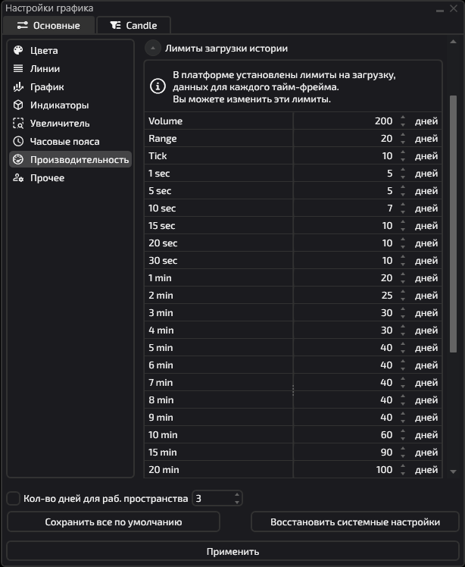The width and height of the screenshot is (465, 567).
Task: Increase workspace days count value
Action: (x=237, y=495)
